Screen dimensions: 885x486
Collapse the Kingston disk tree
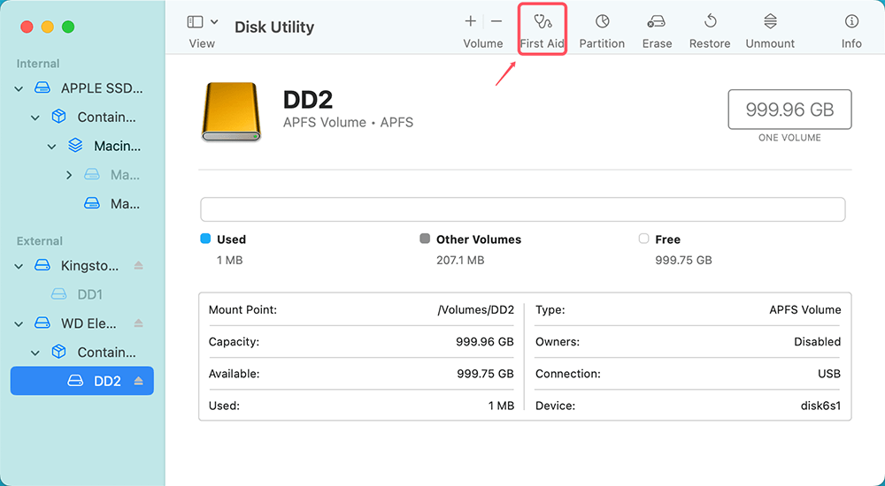19,266
